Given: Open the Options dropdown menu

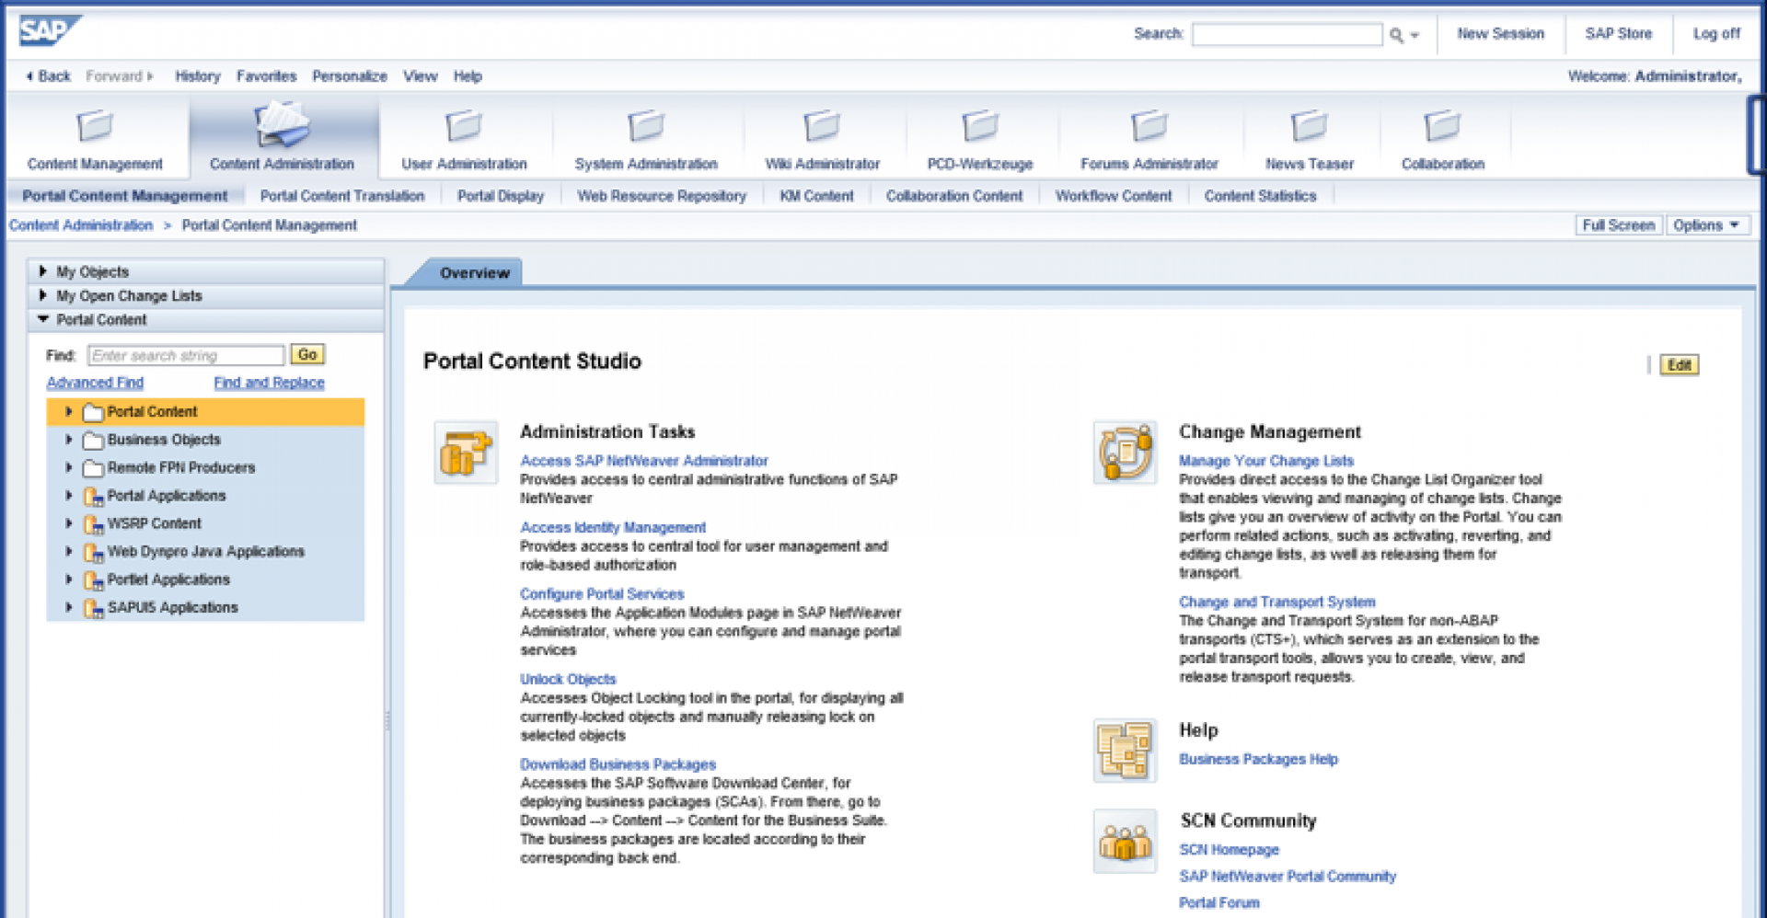Looking at the screenshot, I should point(1706,225).
